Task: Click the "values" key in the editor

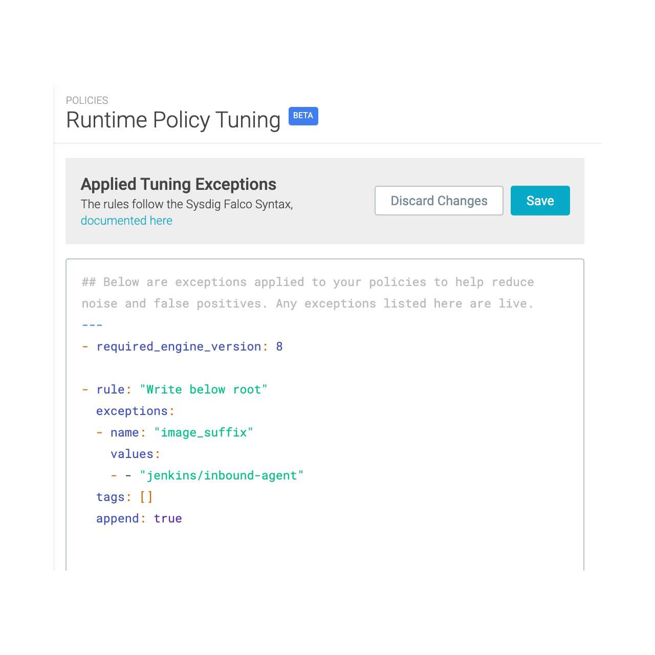Action: pos(132,454)
